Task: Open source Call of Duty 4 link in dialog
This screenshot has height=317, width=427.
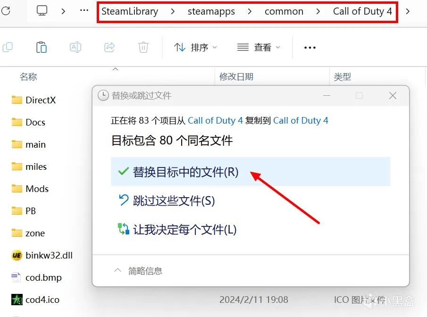Action: point(215,120)
